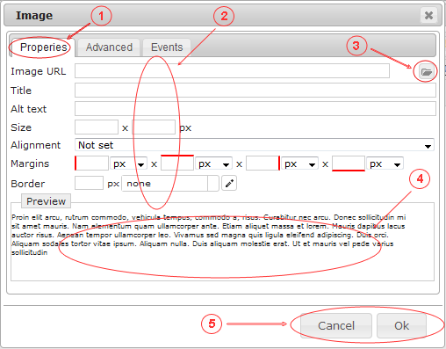Click the Image dialog title
Viewport: 446px width, 349px height.
(x=34, y=15)
